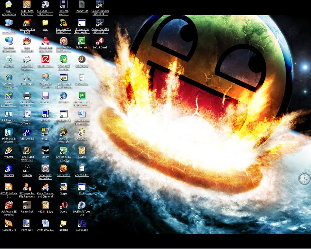
Task: Select the green uTorrent 1.8.1 icon
Action: pyautogui.click(x=82, y=96)
